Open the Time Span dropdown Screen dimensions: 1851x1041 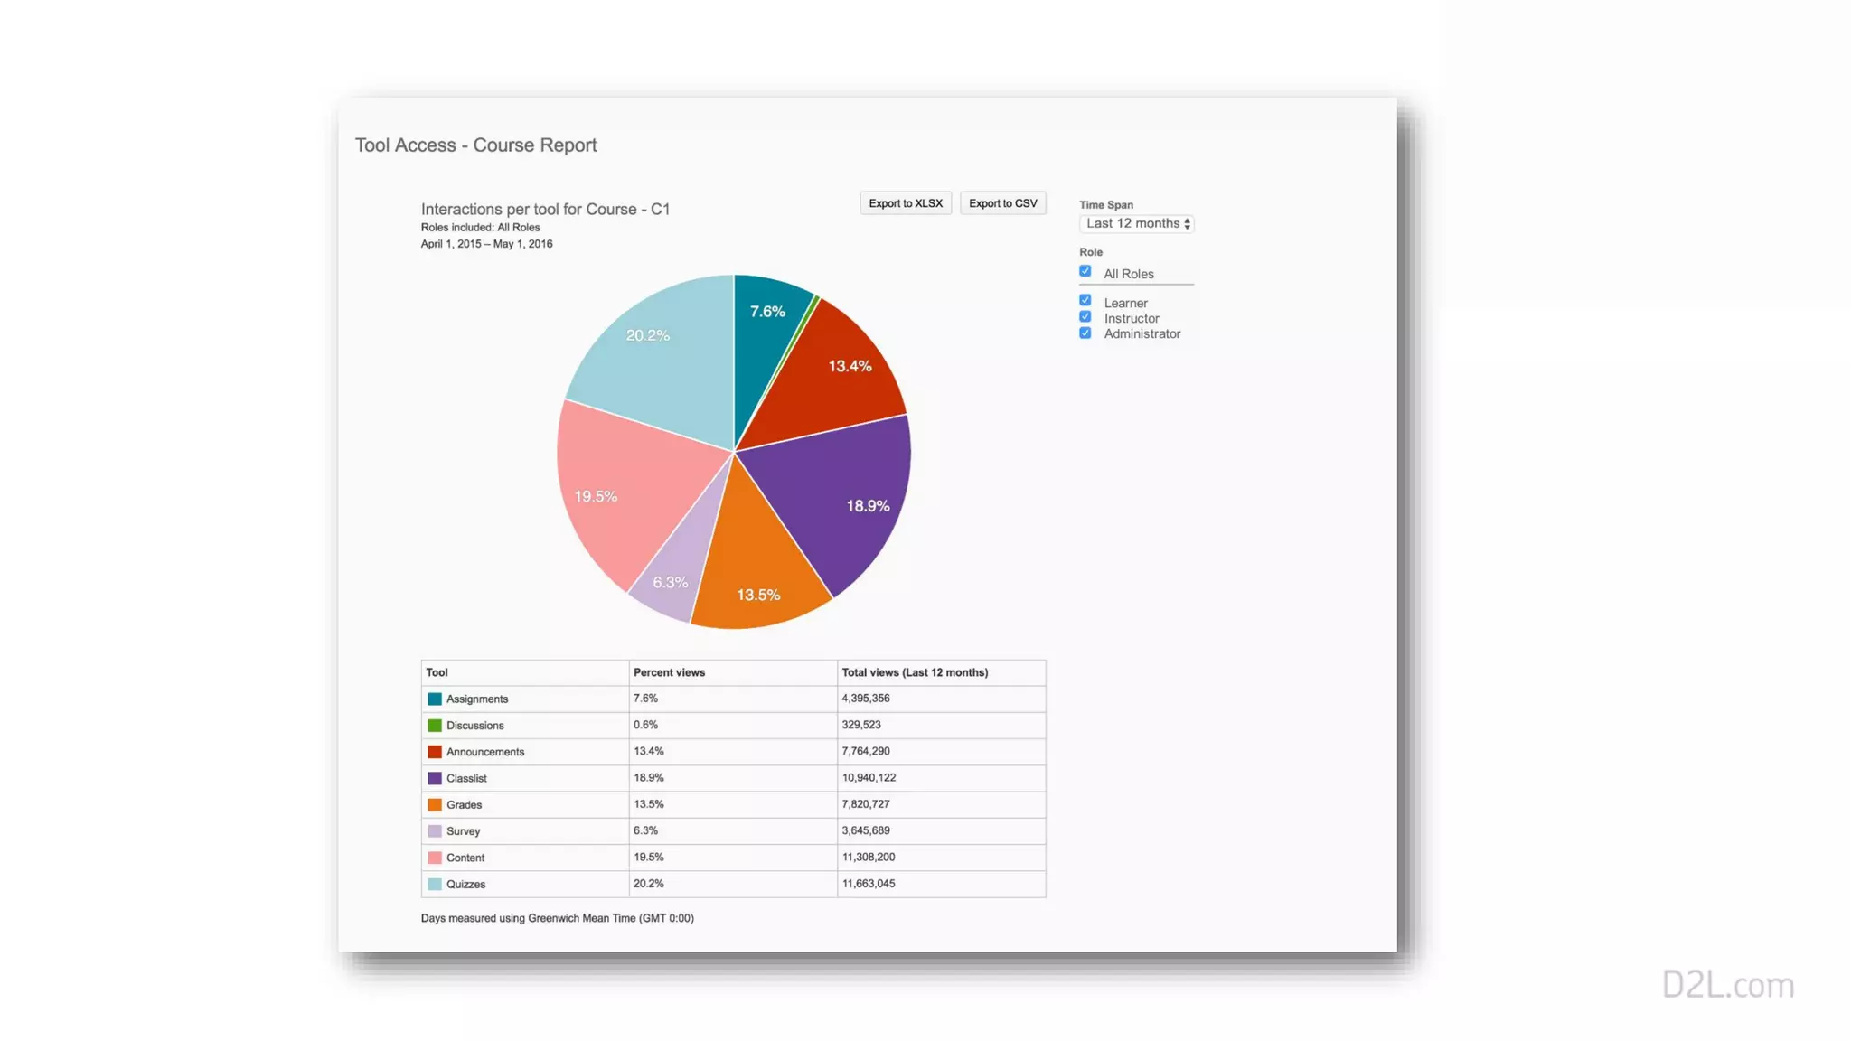(x=1136, y=223)
